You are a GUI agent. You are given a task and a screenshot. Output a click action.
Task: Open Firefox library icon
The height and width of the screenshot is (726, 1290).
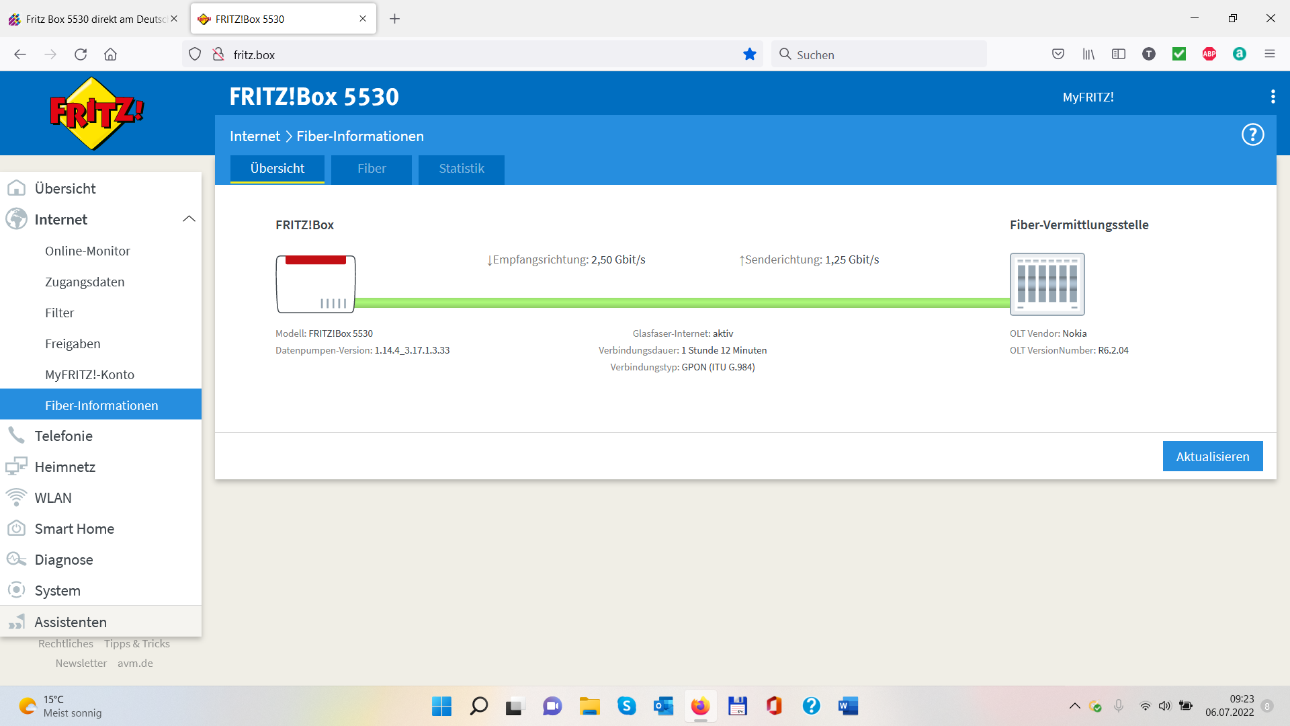[1088, 54]
